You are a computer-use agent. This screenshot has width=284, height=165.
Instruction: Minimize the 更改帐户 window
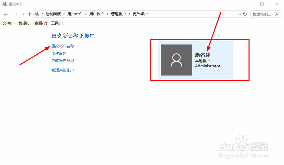[247, 4]
